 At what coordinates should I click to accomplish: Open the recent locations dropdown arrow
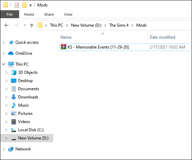coord(25,25)
